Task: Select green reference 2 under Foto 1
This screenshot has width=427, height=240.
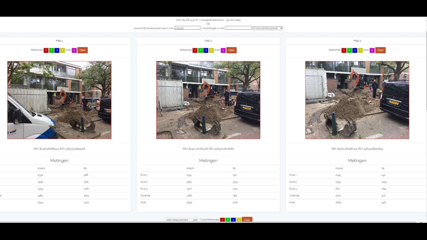Action: pyautogui.click(x=51, y=50)
